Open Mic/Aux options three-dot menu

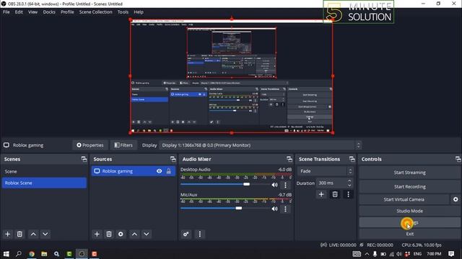pyautogui.click(x=285, y=209)
